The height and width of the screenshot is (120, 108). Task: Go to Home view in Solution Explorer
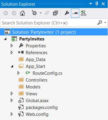click(22, 13)
